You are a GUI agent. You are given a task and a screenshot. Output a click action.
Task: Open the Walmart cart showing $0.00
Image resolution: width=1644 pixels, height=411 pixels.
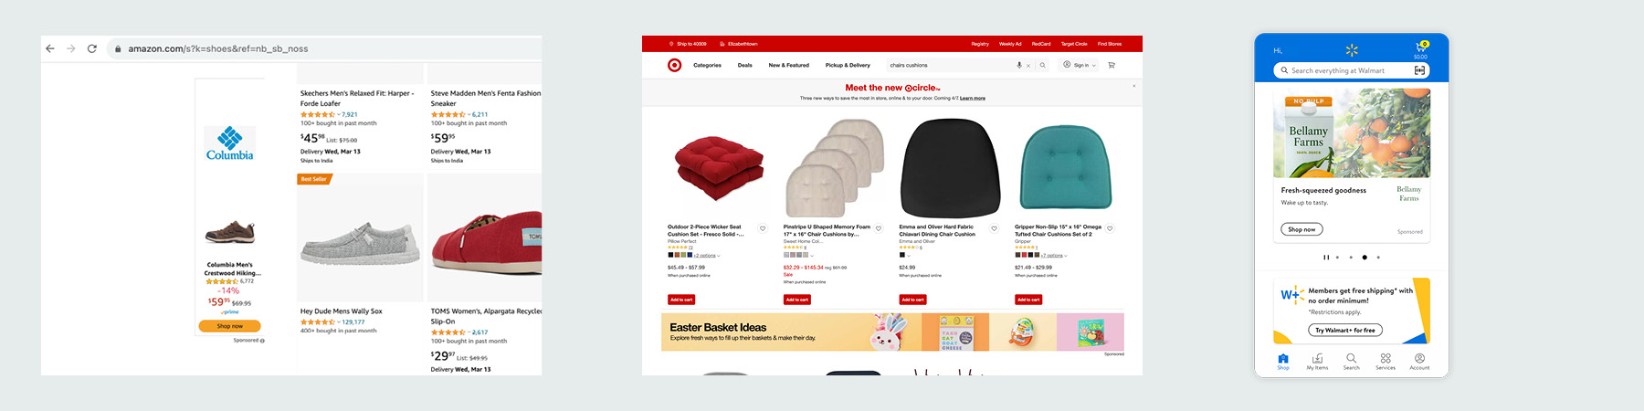point(1421,48)
